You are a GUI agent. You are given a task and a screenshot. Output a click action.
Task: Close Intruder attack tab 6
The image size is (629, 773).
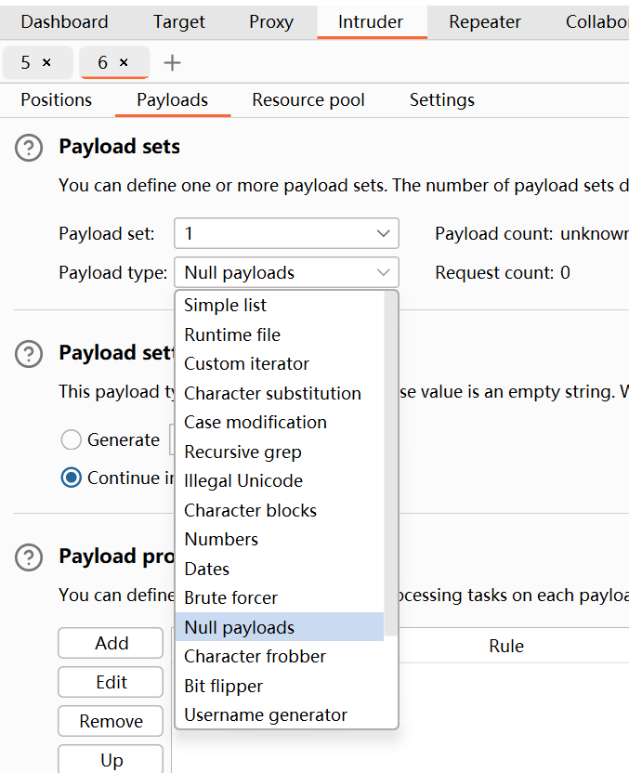pos(124,62)
